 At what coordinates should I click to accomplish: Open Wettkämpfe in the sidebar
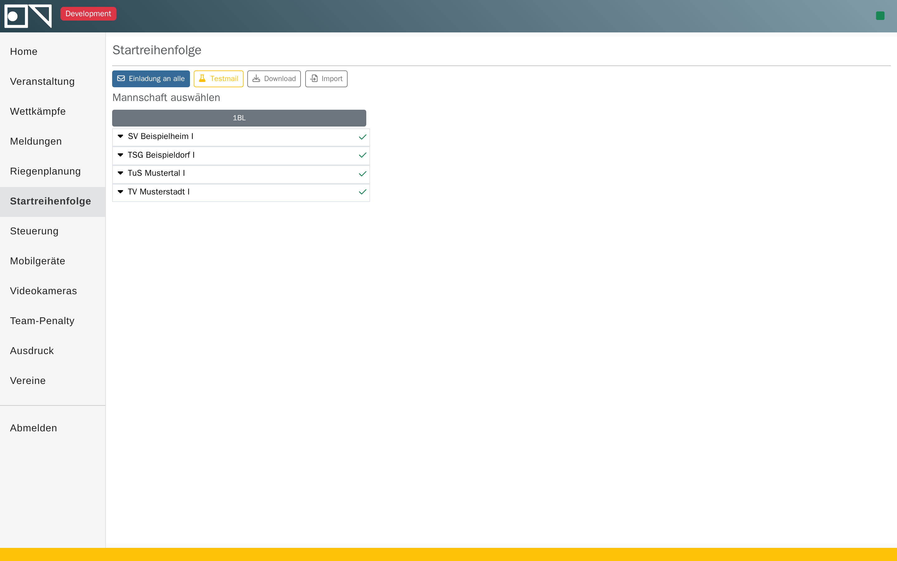coord(53,111)
